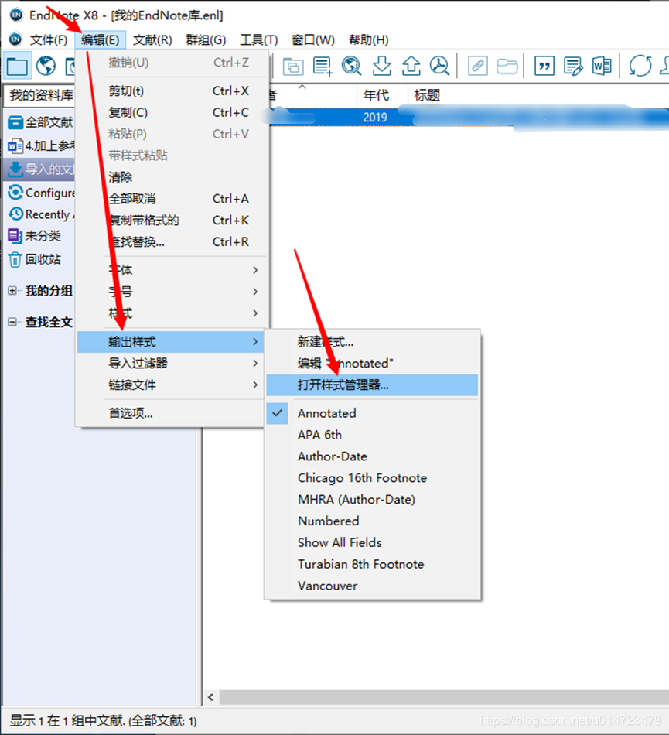Viewport: 669px width, 735px height.
Task: Click the Return to Word Processor icon
Action: click(x=602, y=66)
